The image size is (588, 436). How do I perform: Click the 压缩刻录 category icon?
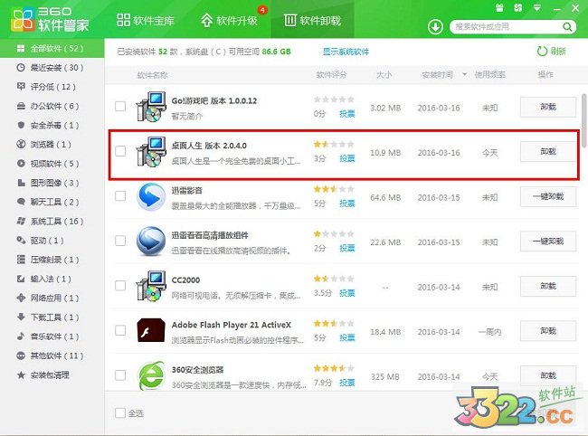point(21,260)
